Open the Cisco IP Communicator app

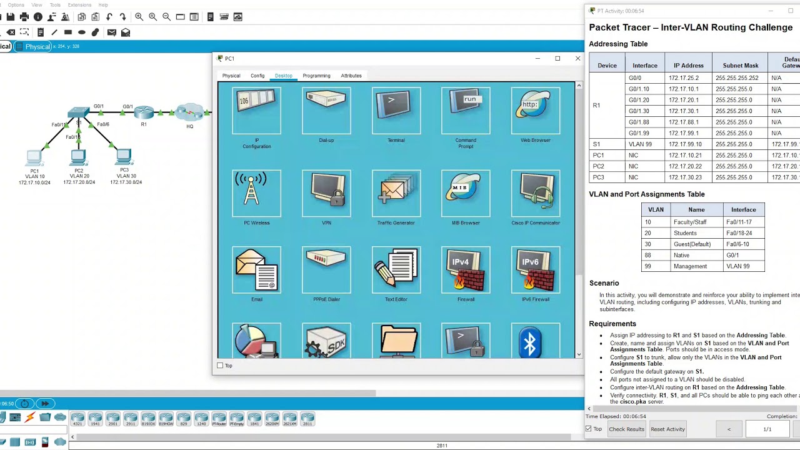tap(536, 194)
